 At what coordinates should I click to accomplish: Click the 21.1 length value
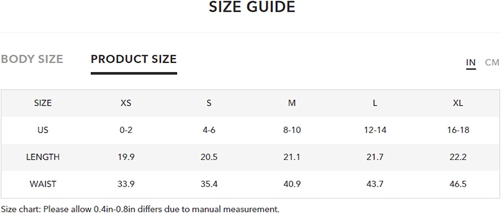click(292, 157)
